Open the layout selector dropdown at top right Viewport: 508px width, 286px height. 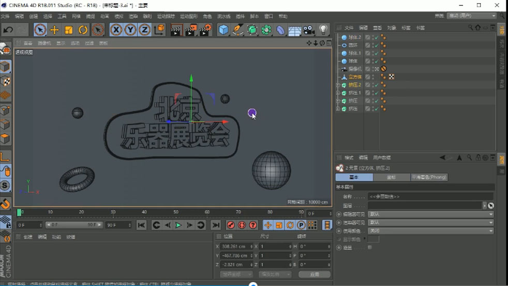(x=472, y=16)
